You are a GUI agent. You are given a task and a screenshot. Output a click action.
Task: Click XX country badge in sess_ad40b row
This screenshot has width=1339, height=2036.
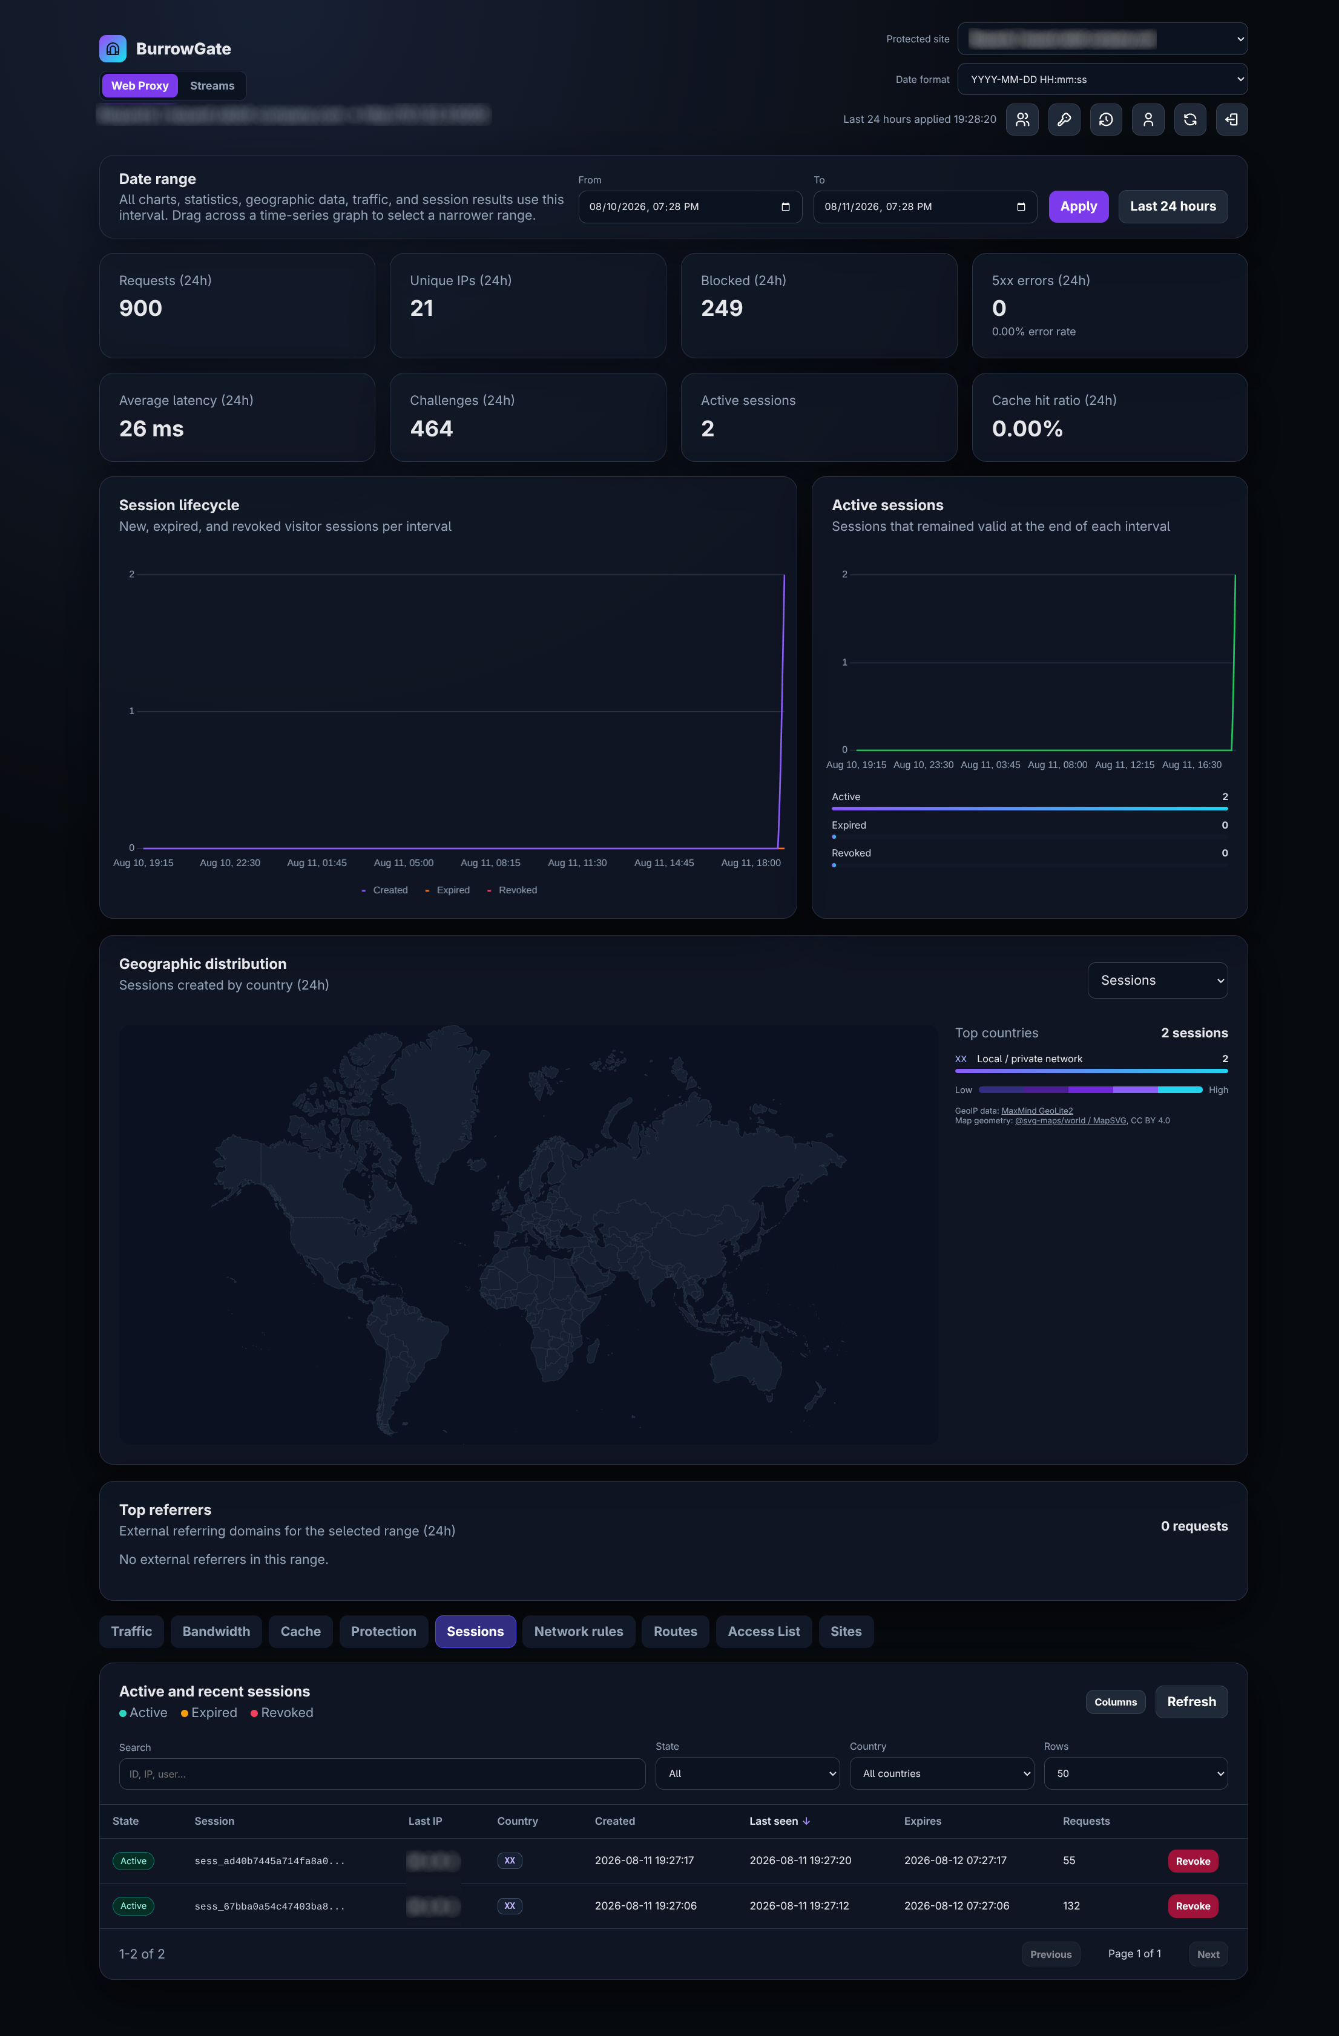pos(510,1860)
